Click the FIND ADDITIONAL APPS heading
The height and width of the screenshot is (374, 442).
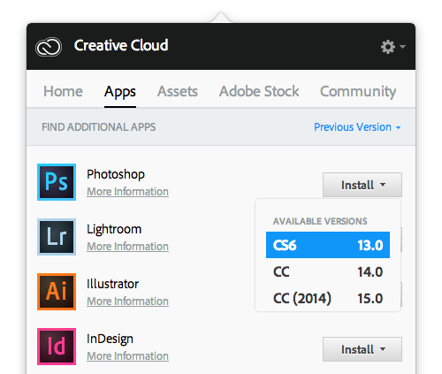[x=99, y=127]
